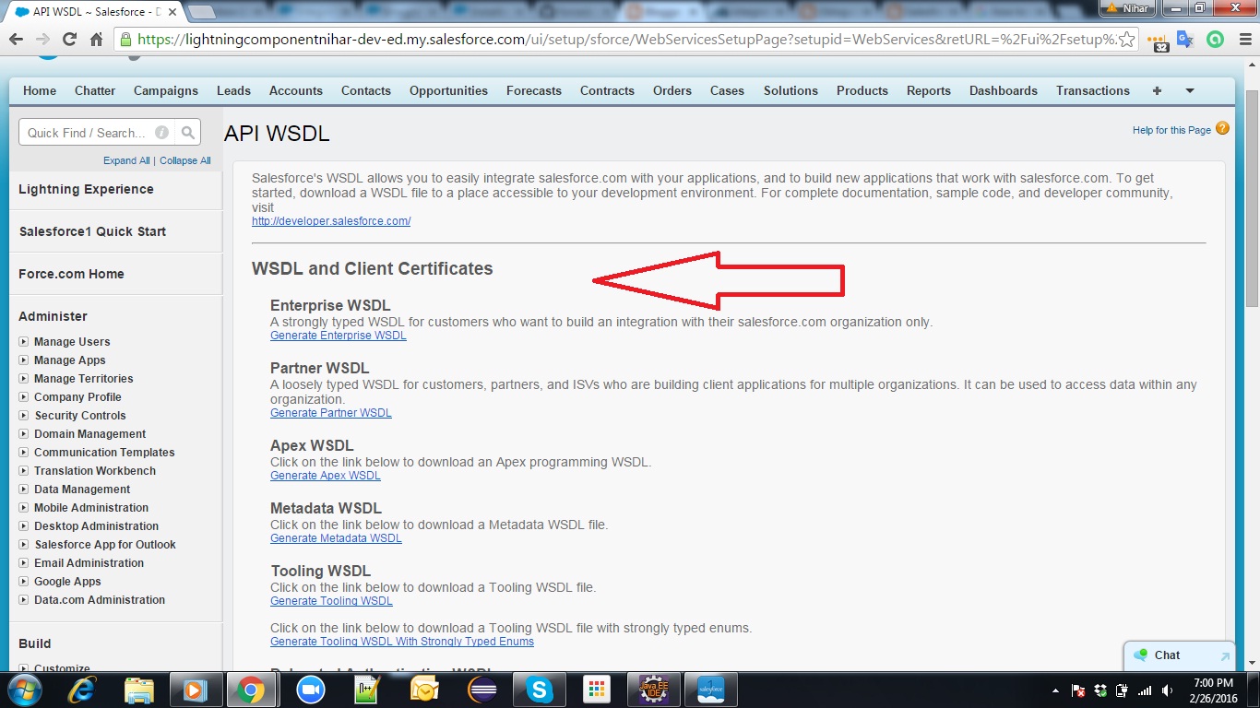
Task: Click the Quick Find info icon
Action: point(162,133)
